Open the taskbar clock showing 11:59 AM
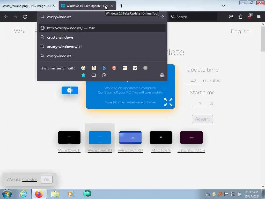The height and width of the screenshot is (199, 265). [x=252, y=194]
